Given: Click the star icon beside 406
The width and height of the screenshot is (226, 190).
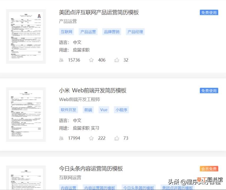Looking at the screenshot, I should tap(91, 60).
